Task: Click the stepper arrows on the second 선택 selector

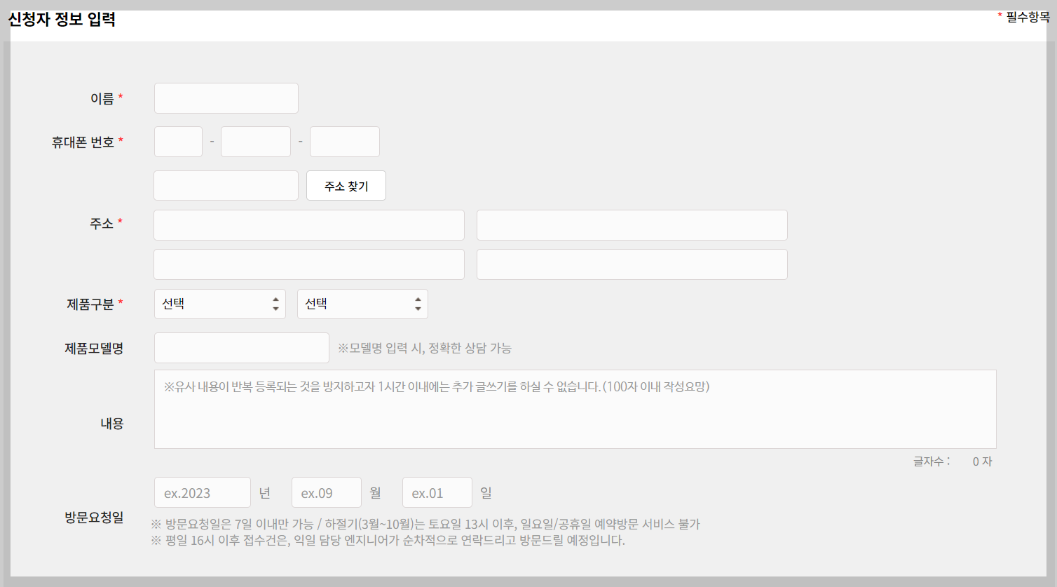Action: click(420, 304)
